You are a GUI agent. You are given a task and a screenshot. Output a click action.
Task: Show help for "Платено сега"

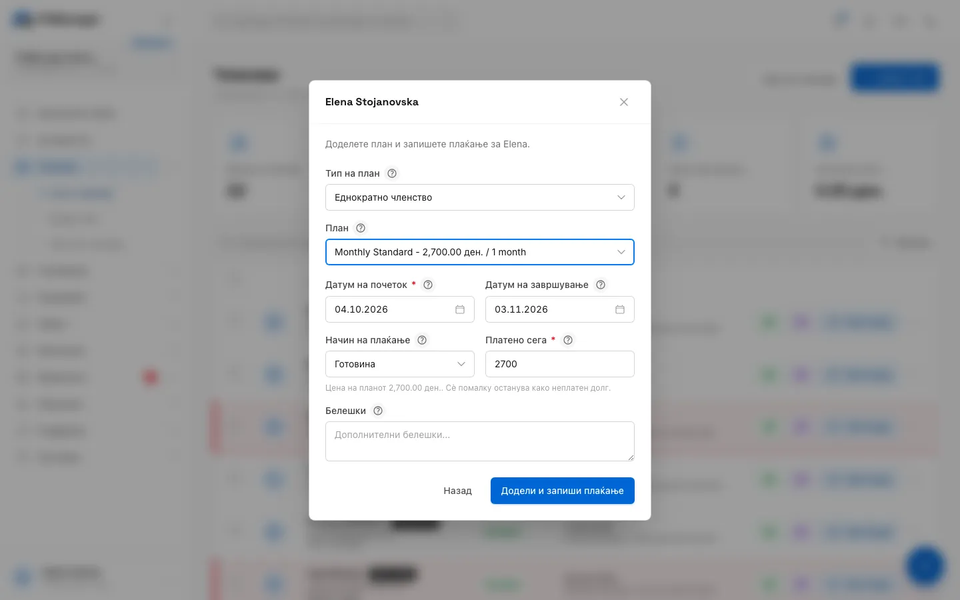point(568,340)
